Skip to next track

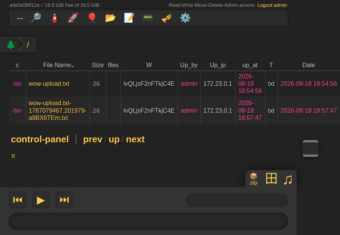tap(64, 200)
